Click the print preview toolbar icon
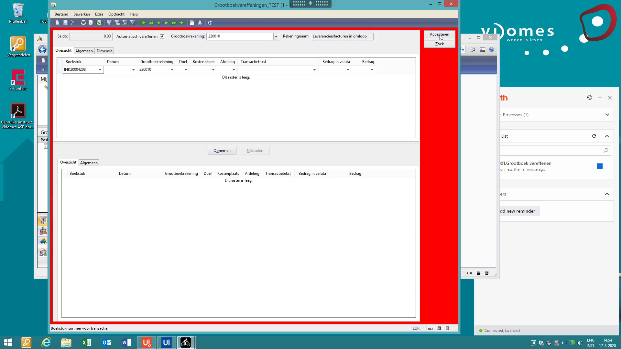Screen dimensions: 621x349 91,23
